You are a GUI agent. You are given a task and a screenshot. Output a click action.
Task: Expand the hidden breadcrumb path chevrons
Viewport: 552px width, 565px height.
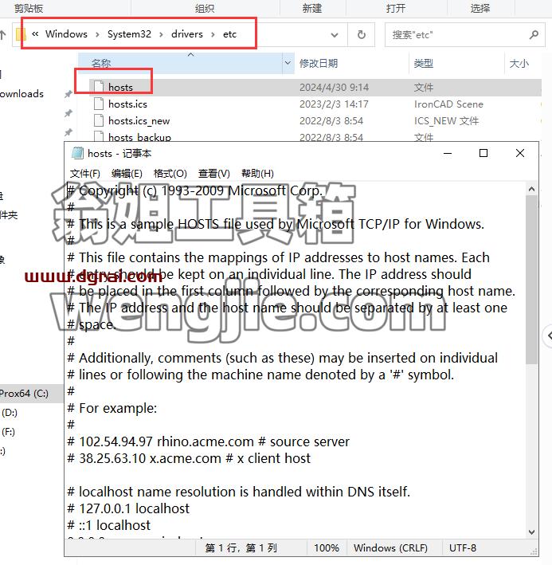point(35,34)
